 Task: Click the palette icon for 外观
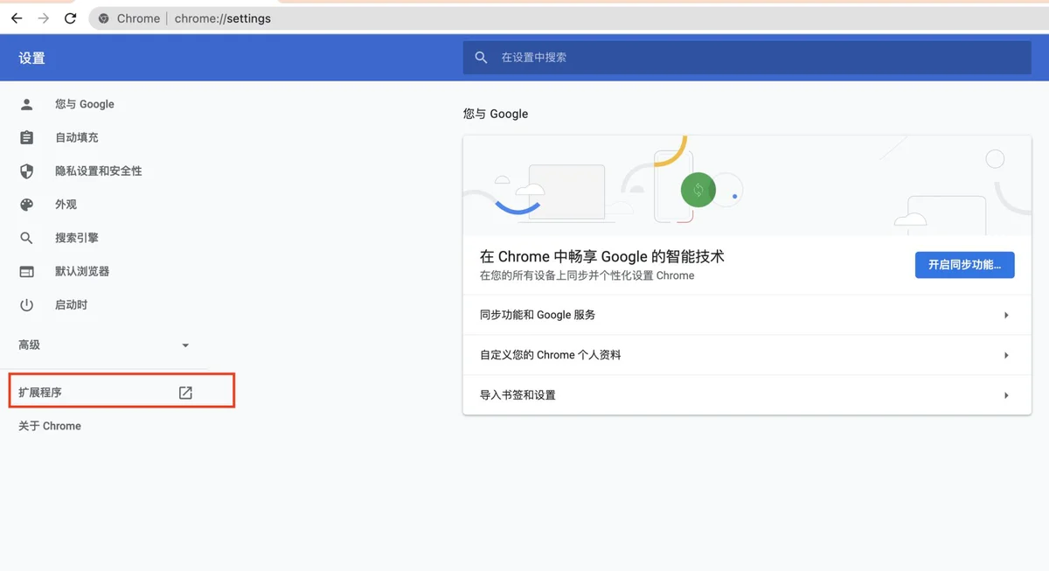coord(26,205)
